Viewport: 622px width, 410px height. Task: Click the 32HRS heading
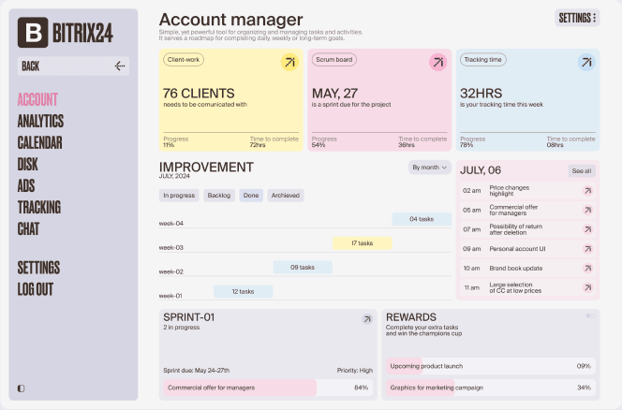click(481, 94)
